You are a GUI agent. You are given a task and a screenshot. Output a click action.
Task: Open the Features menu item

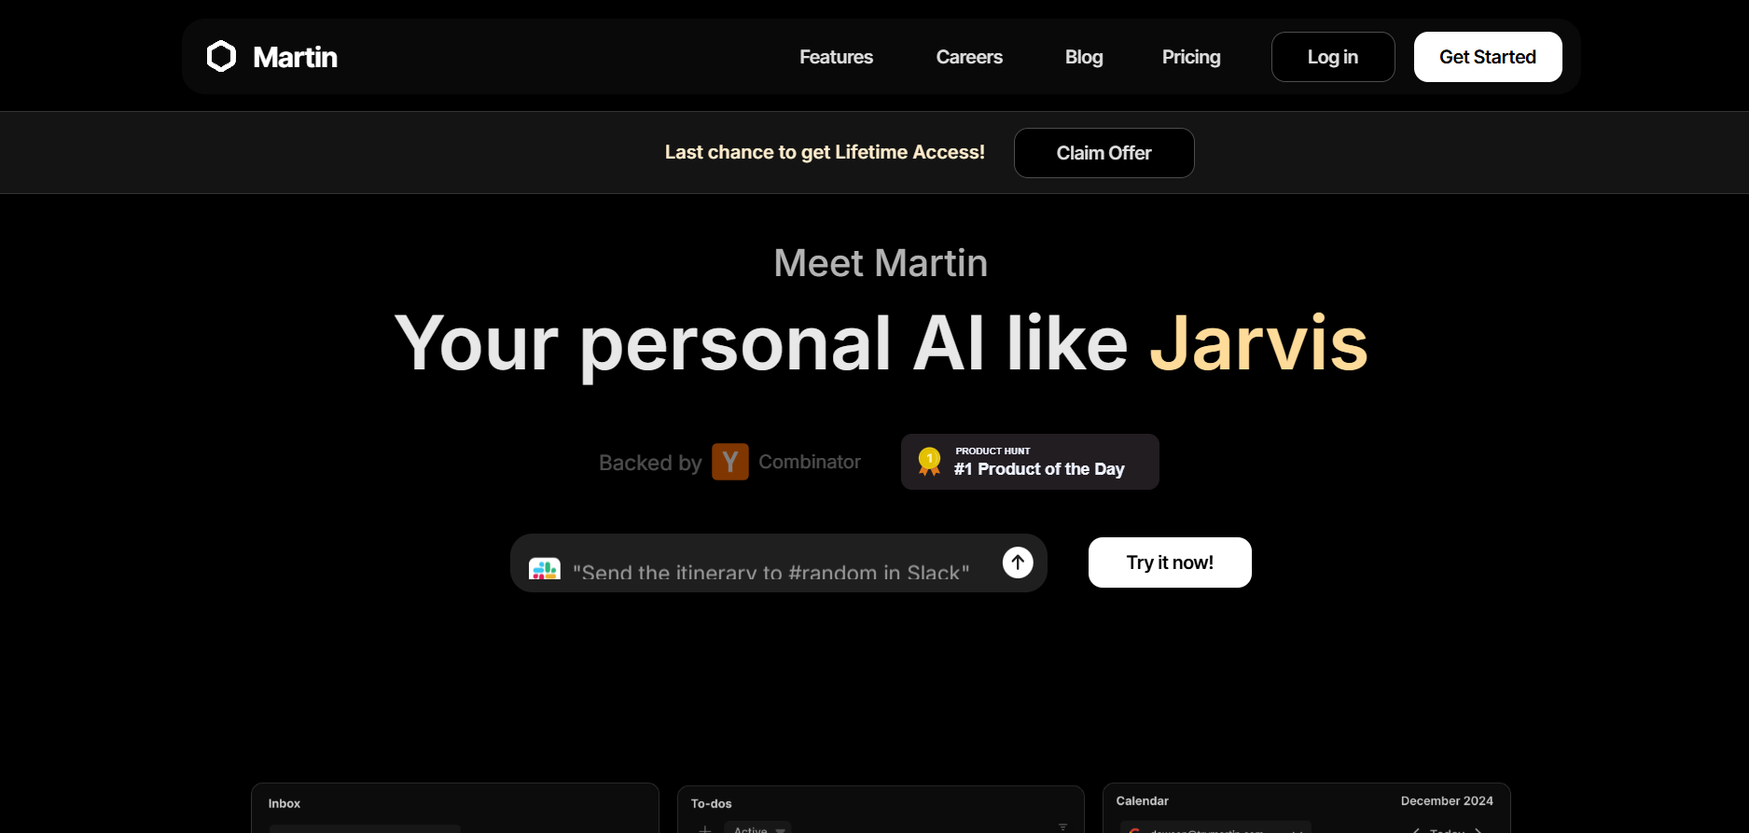click(x=836, y=57)
